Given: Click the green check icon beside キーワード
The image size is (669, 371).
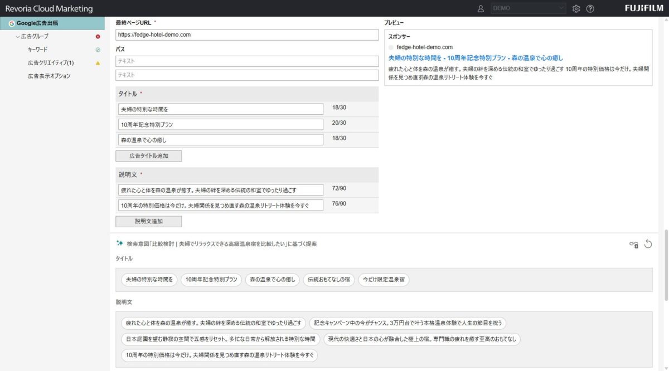Looking at the screenshot, I should (x=98, y=48).
